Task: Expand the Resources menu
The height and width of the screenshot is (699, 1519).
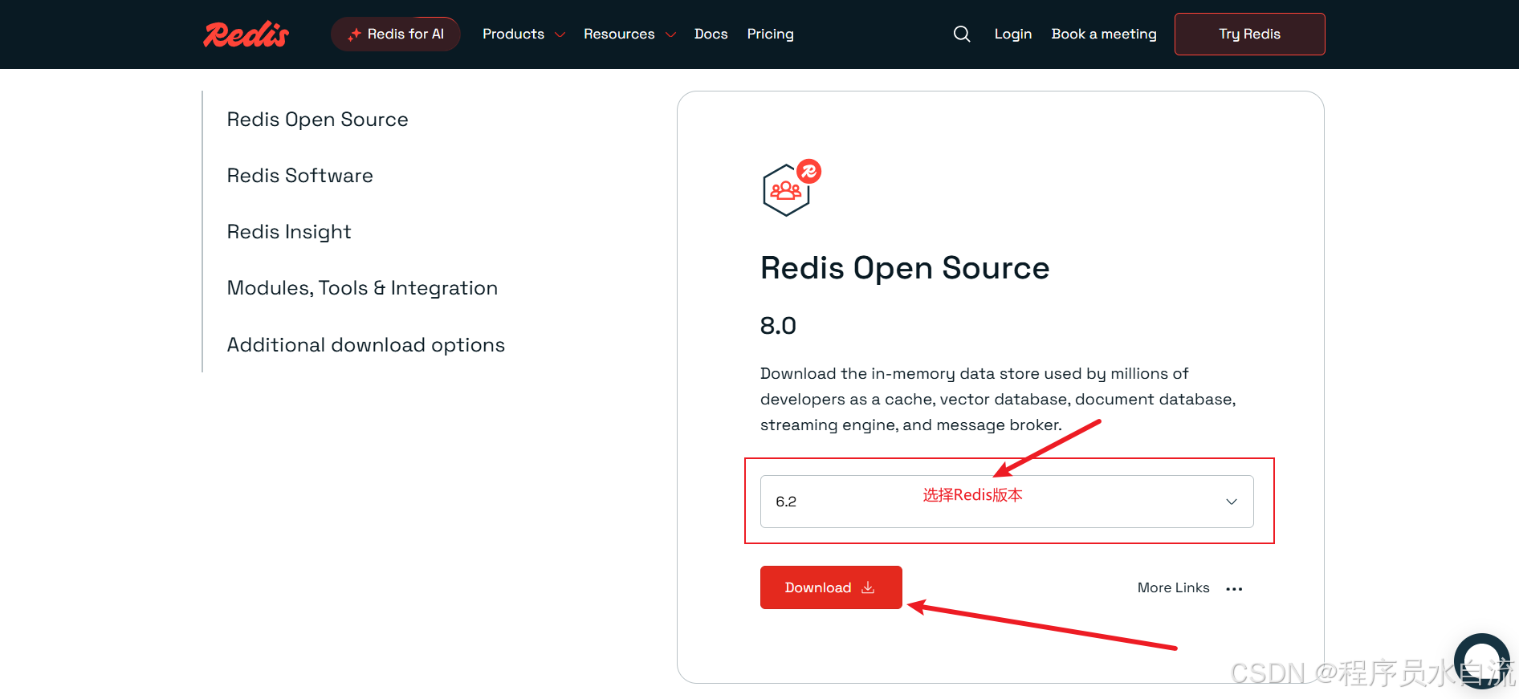Action: coord(629,34)
